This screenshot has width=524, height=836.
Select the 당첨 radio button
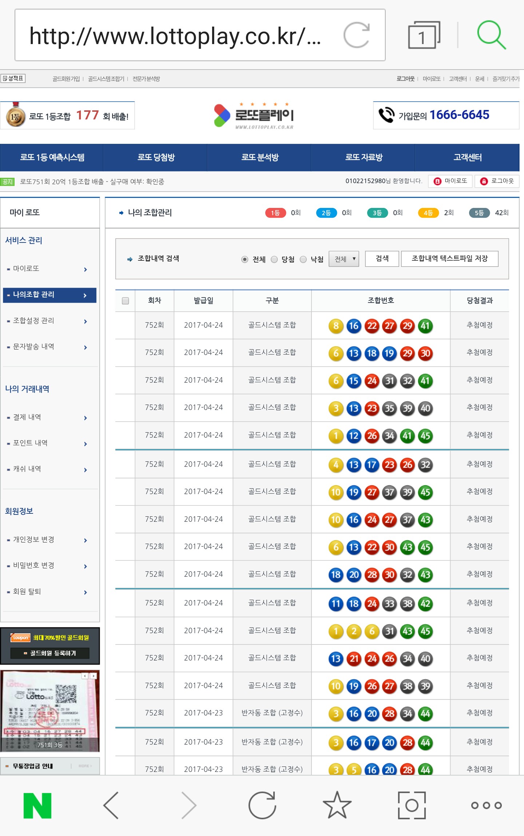tap(274, 259)
